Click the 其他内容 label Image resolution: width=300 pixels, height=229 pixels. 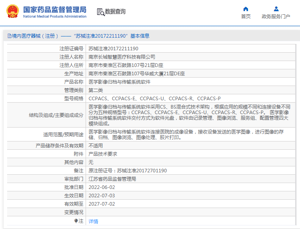pos(74,162)
